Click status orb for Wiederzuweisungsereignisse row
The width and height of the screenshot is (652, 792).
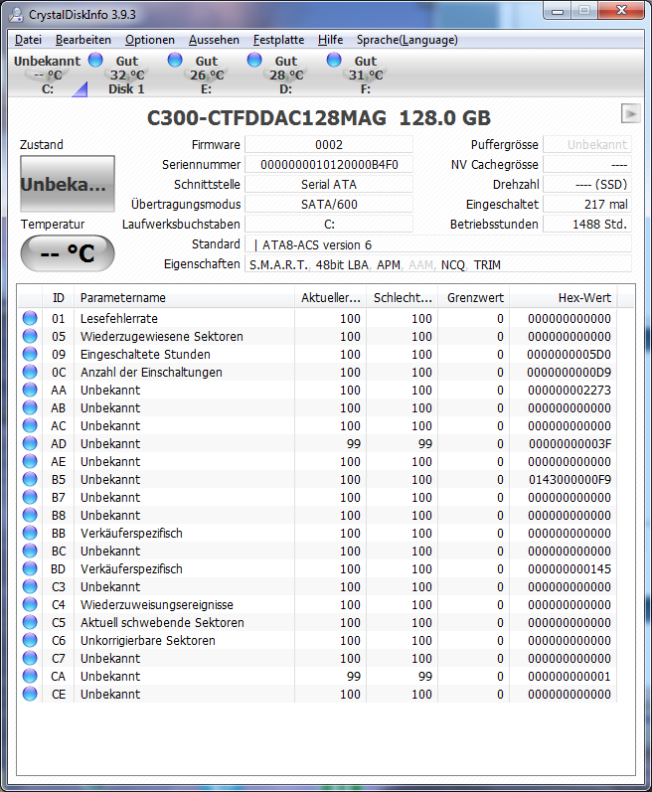30,604
